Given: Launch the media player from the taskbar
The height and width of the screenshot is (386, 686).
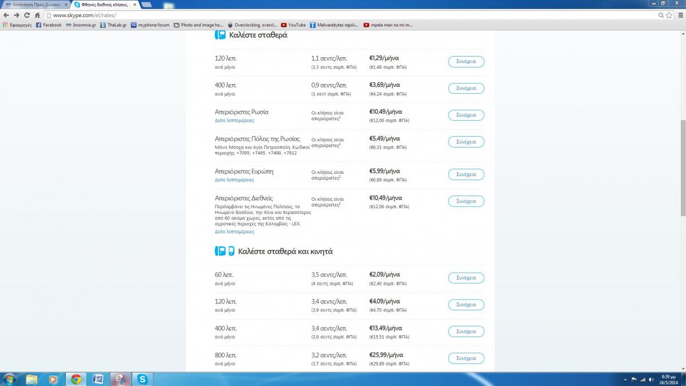Looking at the screenshot, I should (x=53, y=379).
